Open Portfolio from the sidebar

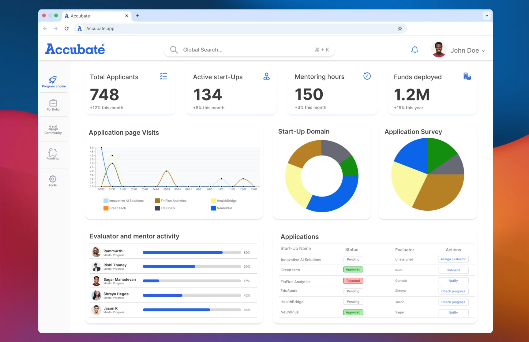(x=53, y=103)
